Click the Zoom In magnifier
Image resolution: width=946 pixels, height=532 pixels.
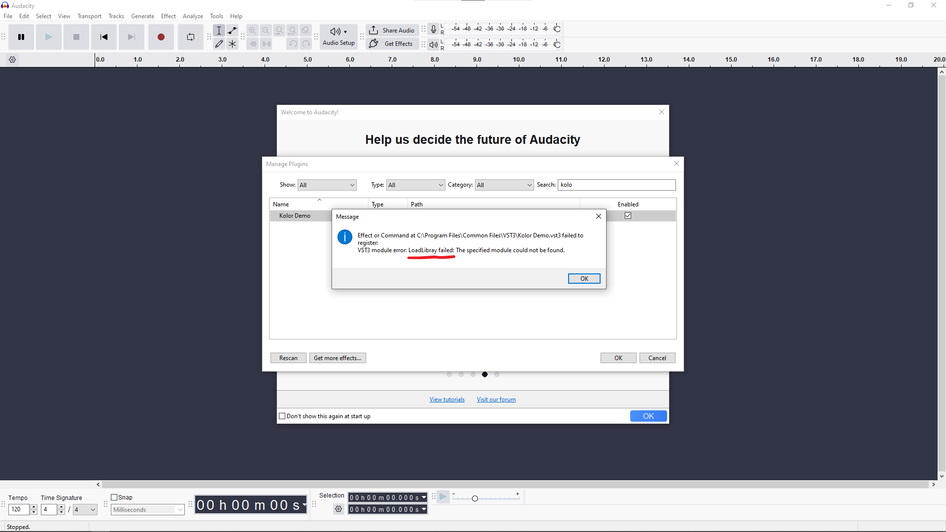[x=253, y=31]
